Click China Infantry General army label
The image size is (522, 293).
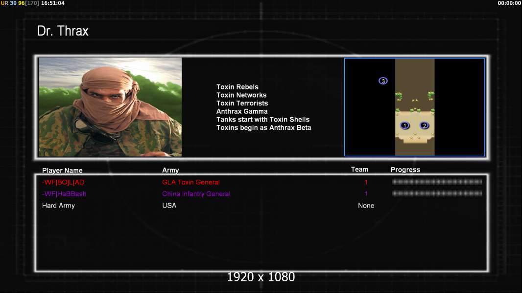[196, 194]
